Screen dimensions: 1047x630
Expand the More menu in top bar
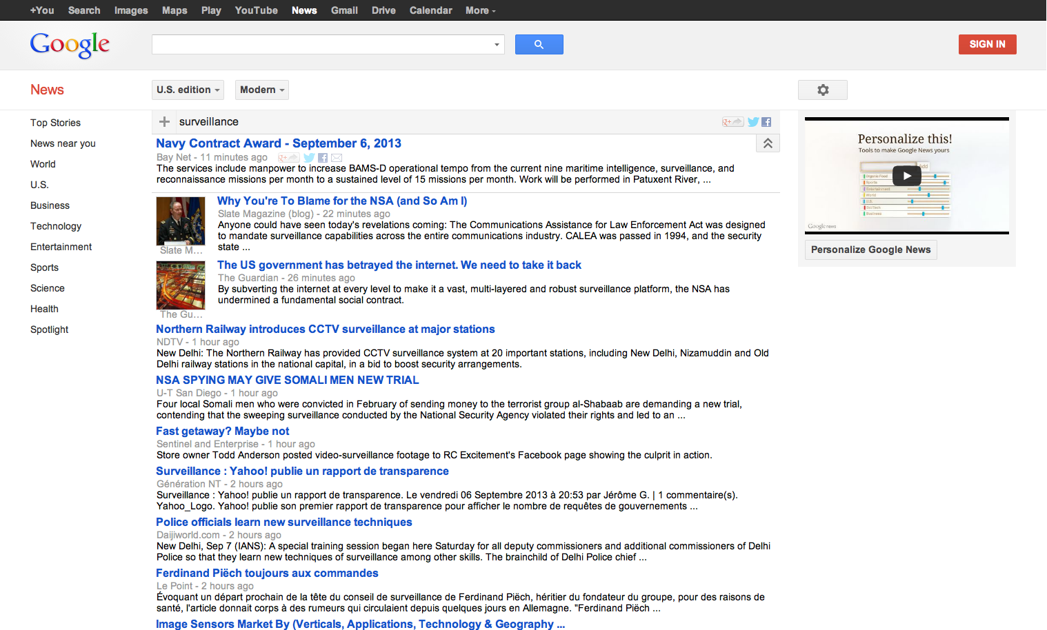coord(480,10)
